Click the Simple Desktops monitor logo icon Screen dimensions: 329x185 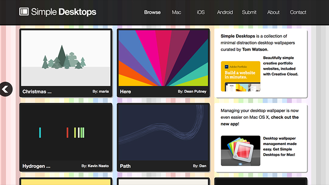pyautogui.click(x=24, y=12)
